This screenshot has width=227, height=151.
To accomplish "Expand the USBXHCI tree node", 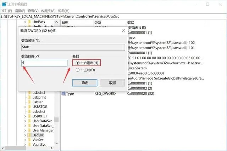I will 25,116.
